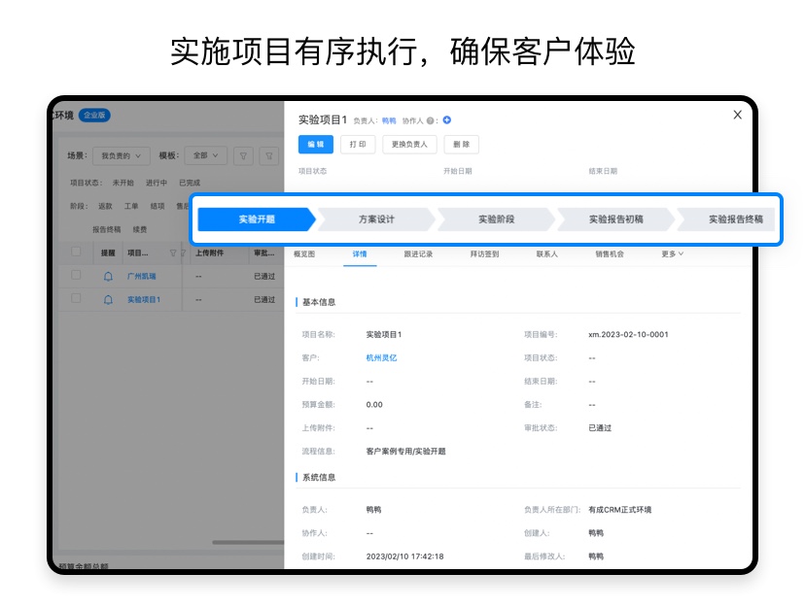Select the 方案设计 stage

tap(376, 219)
